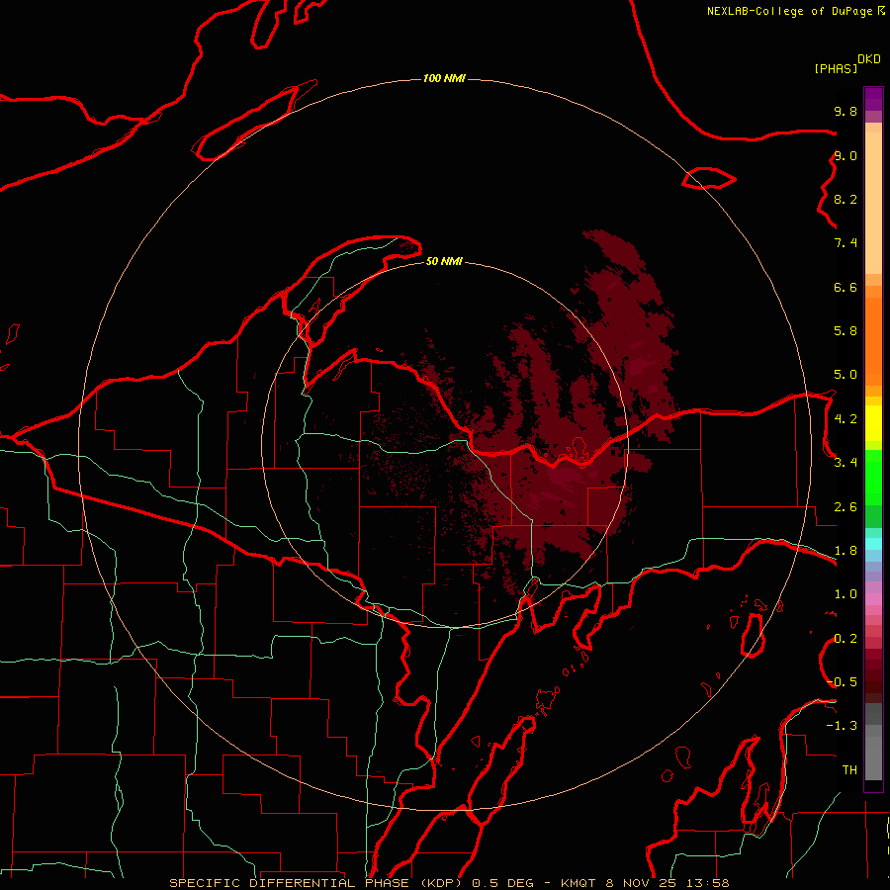Click the 9.8 scale value
Viewport: 890px width, 890px height.
coord(845,111)
